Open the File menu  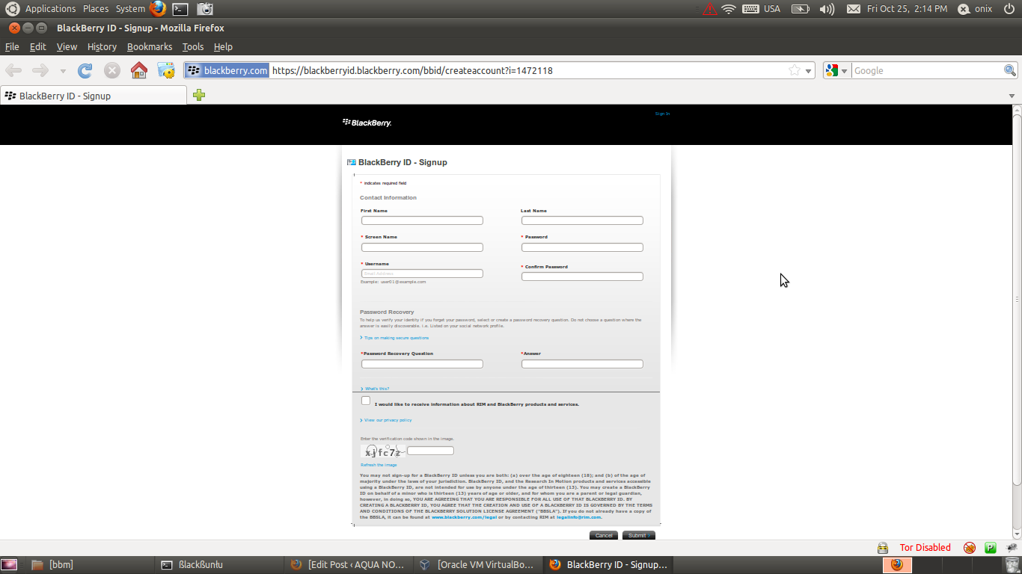click(x=12, y=46)
